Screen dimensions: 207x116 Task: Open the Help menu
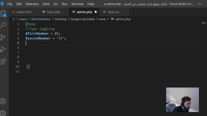click(91, 4)
